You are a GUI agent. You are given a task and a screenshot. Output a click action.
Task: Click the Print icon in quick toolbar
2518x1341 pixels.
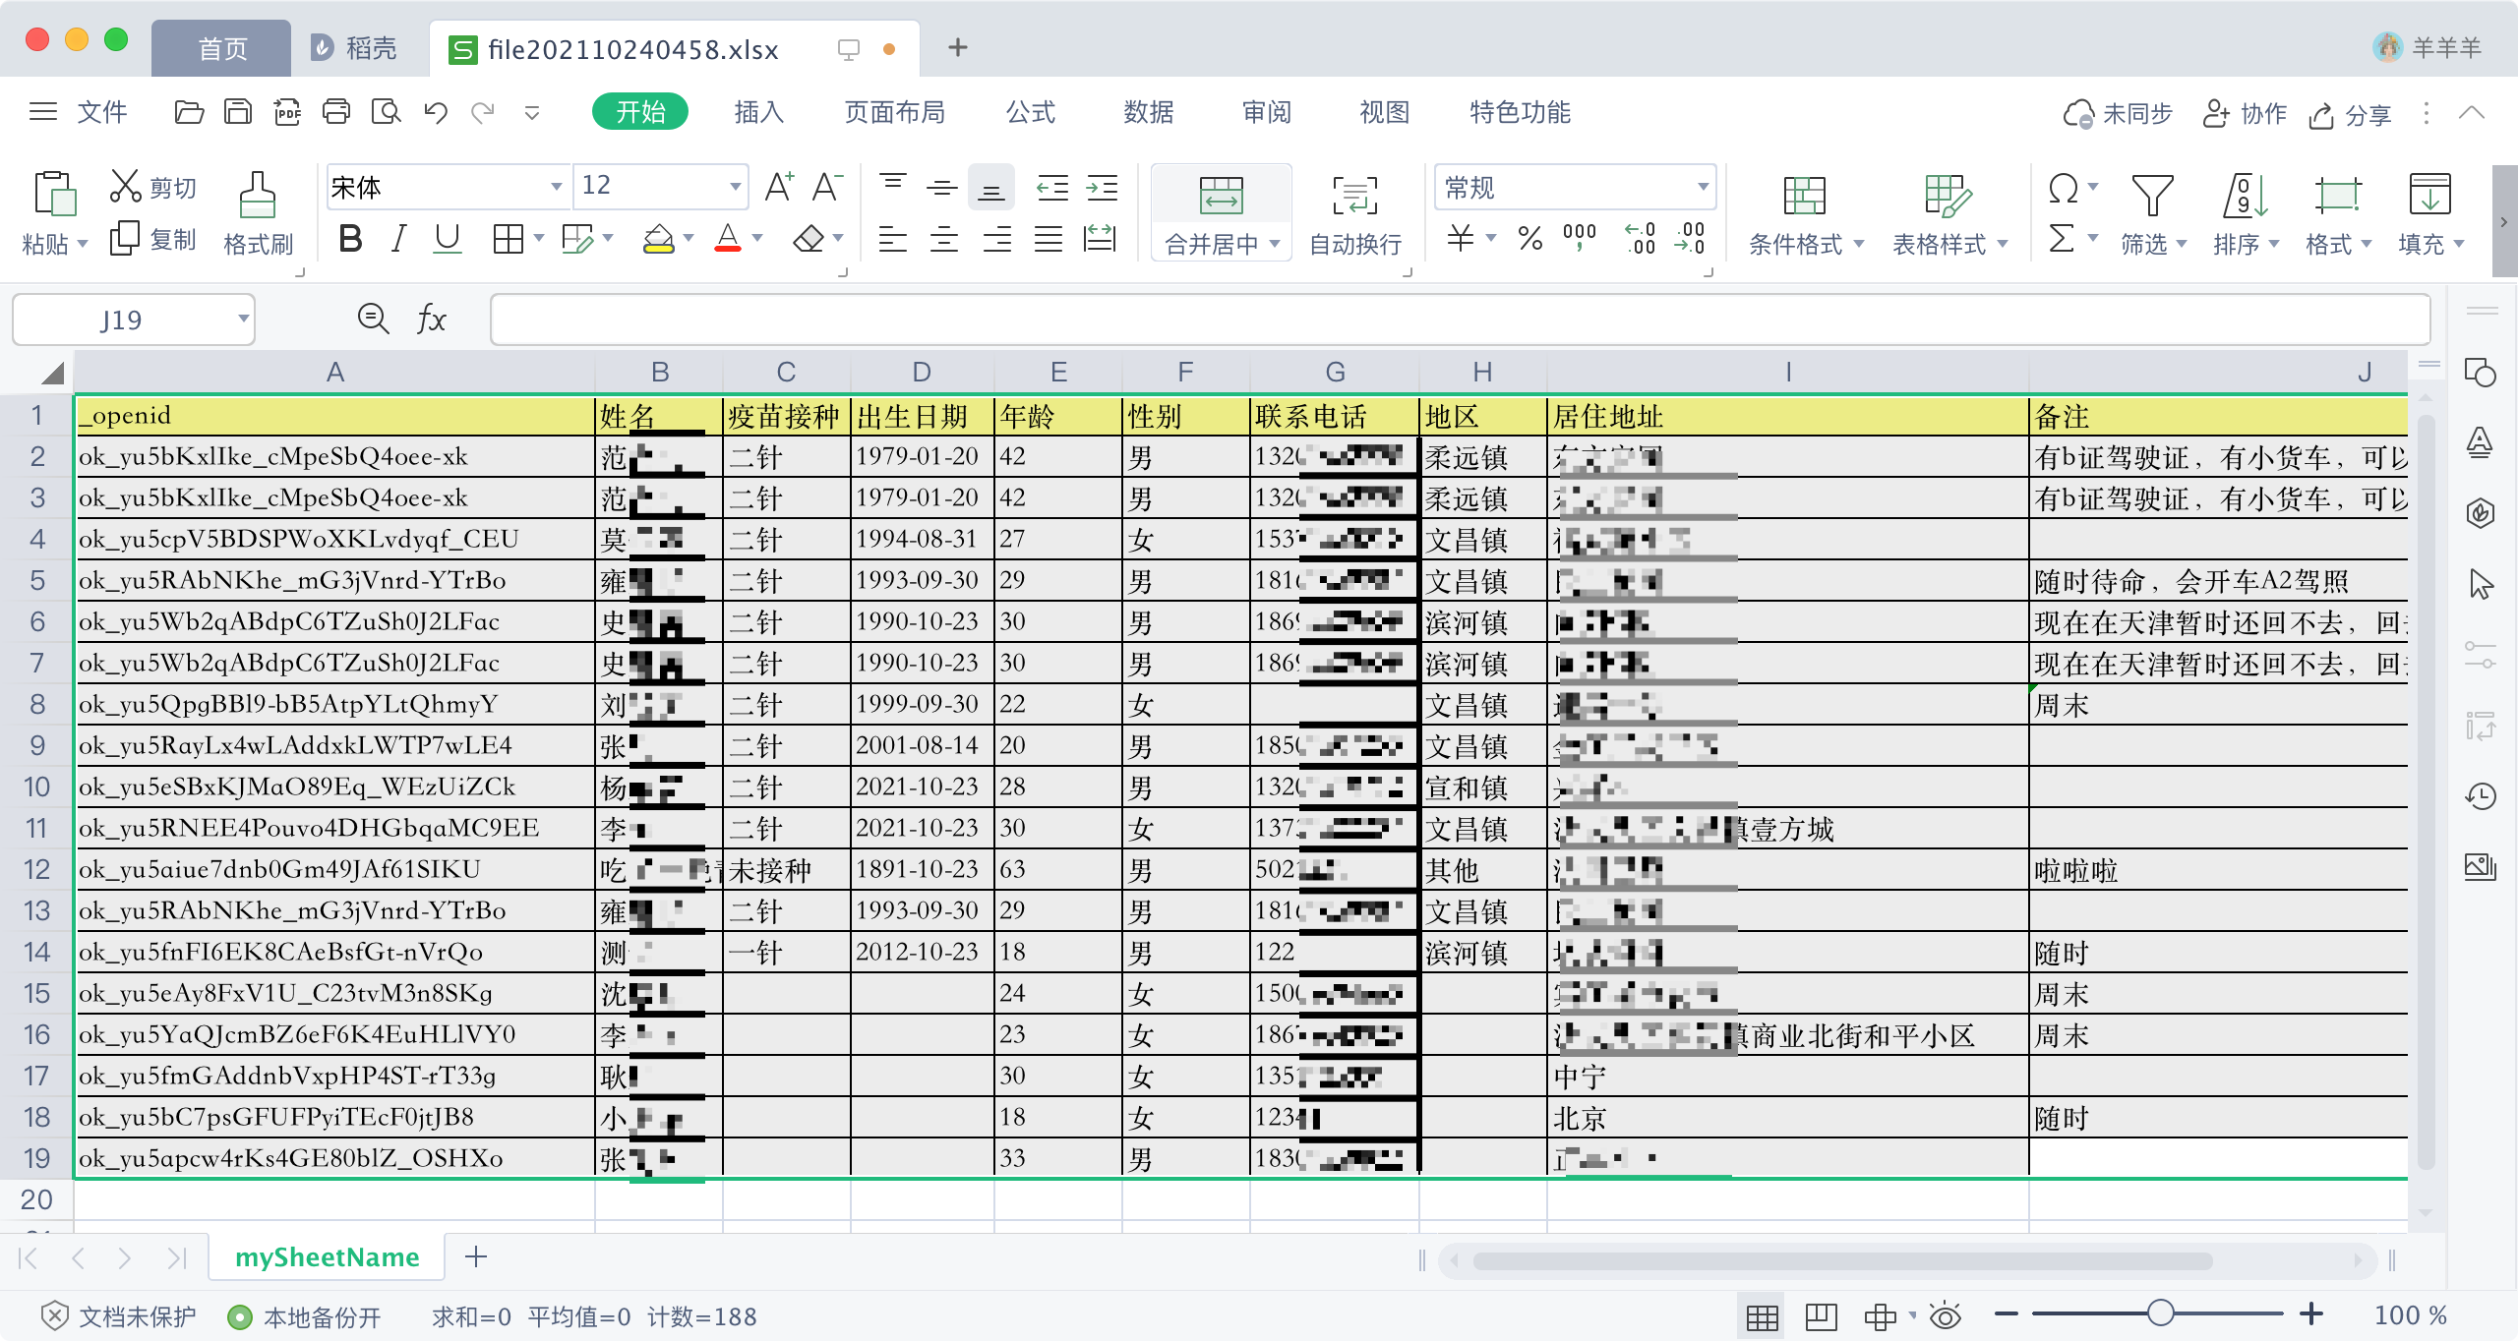(x=336, y=112)
